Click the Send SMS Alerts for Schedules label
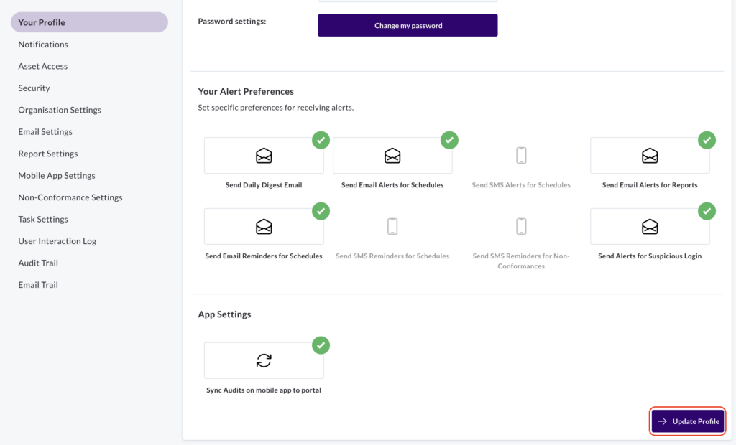736x445 pixels. click(x=521, y=184)
